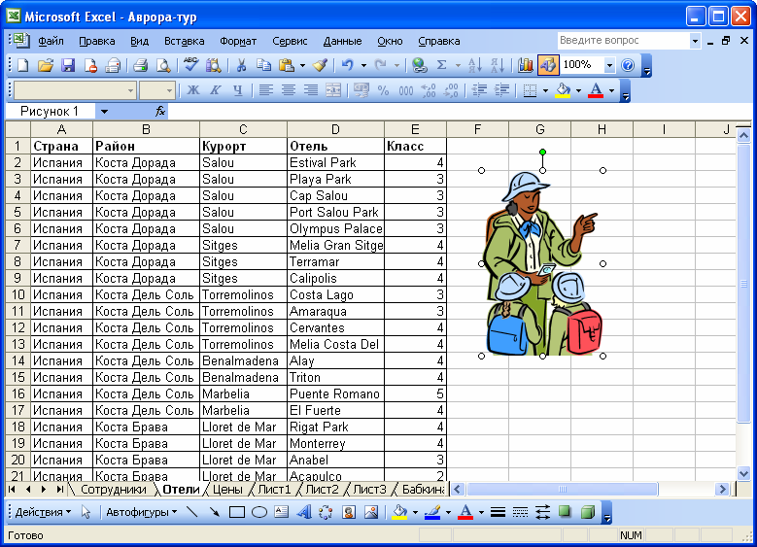Toggle the Drawing toolbar button
The height and width of the screenshot is (547, 757).
click(x=548, y=65)
